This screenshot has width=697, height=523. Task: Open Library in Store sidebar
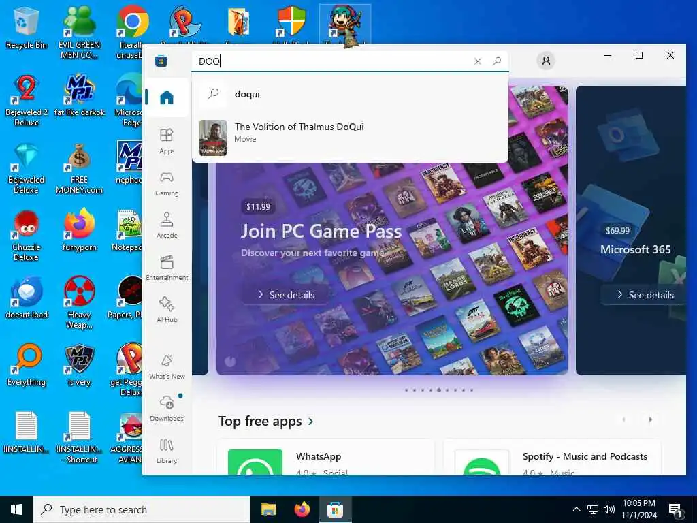pos(167,451)
